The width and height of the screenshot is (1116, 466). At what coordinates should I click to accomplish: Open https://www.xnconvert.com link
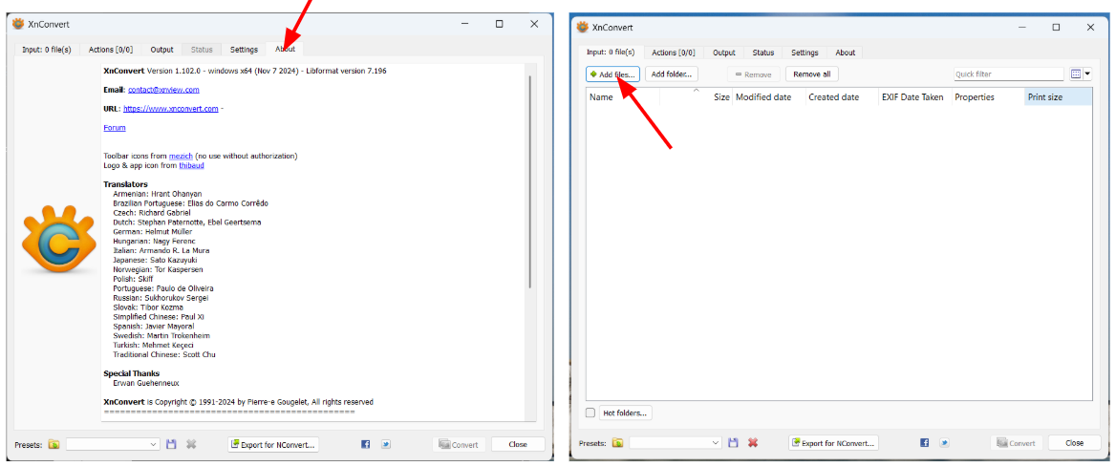171,109
